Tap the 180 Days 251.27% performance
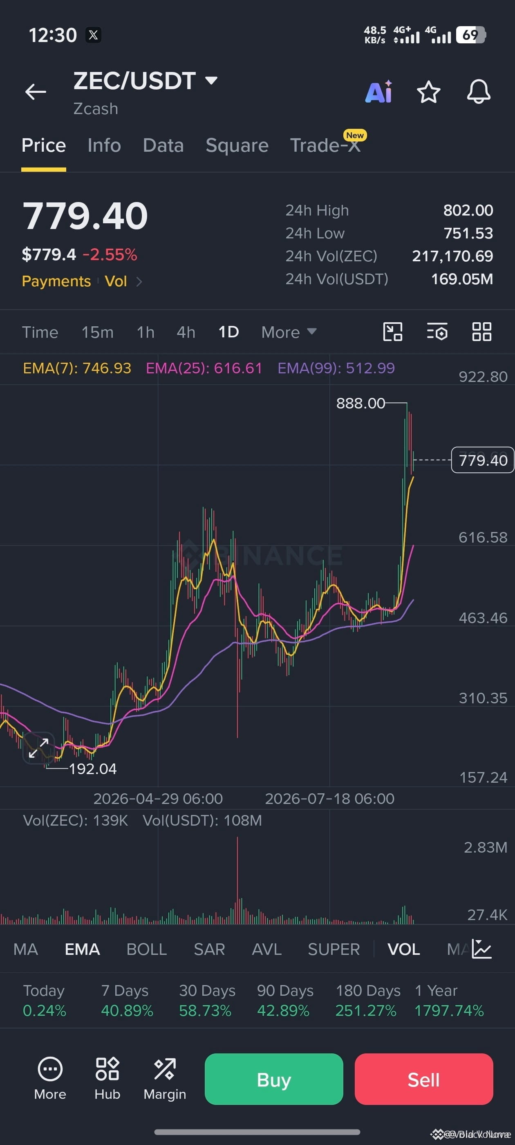This screenshot has height=1145, width=515. (367, 1000)
